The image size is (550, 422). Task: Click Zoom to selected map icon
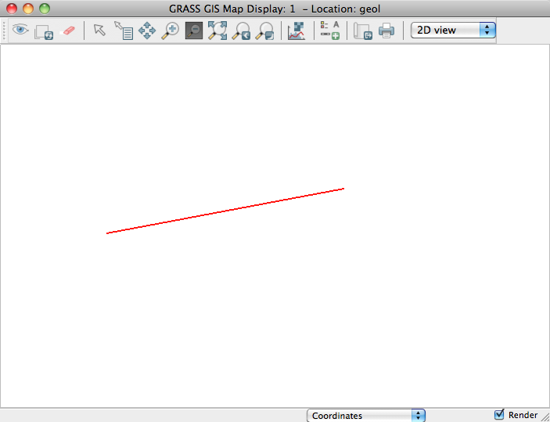point(217,31)
